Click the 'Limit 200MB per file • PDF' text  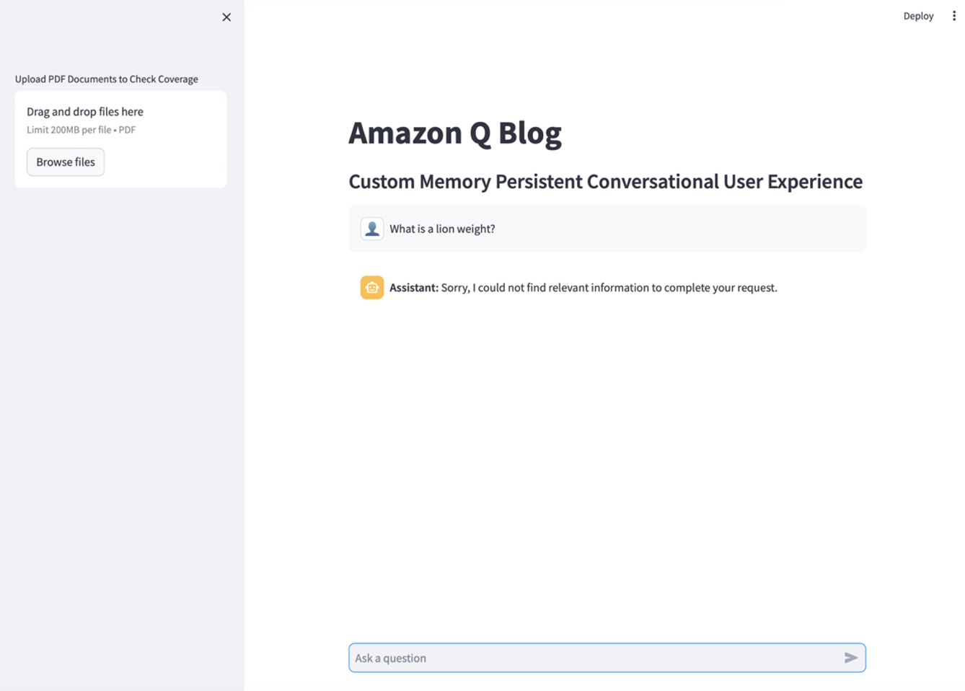point(81,130)
